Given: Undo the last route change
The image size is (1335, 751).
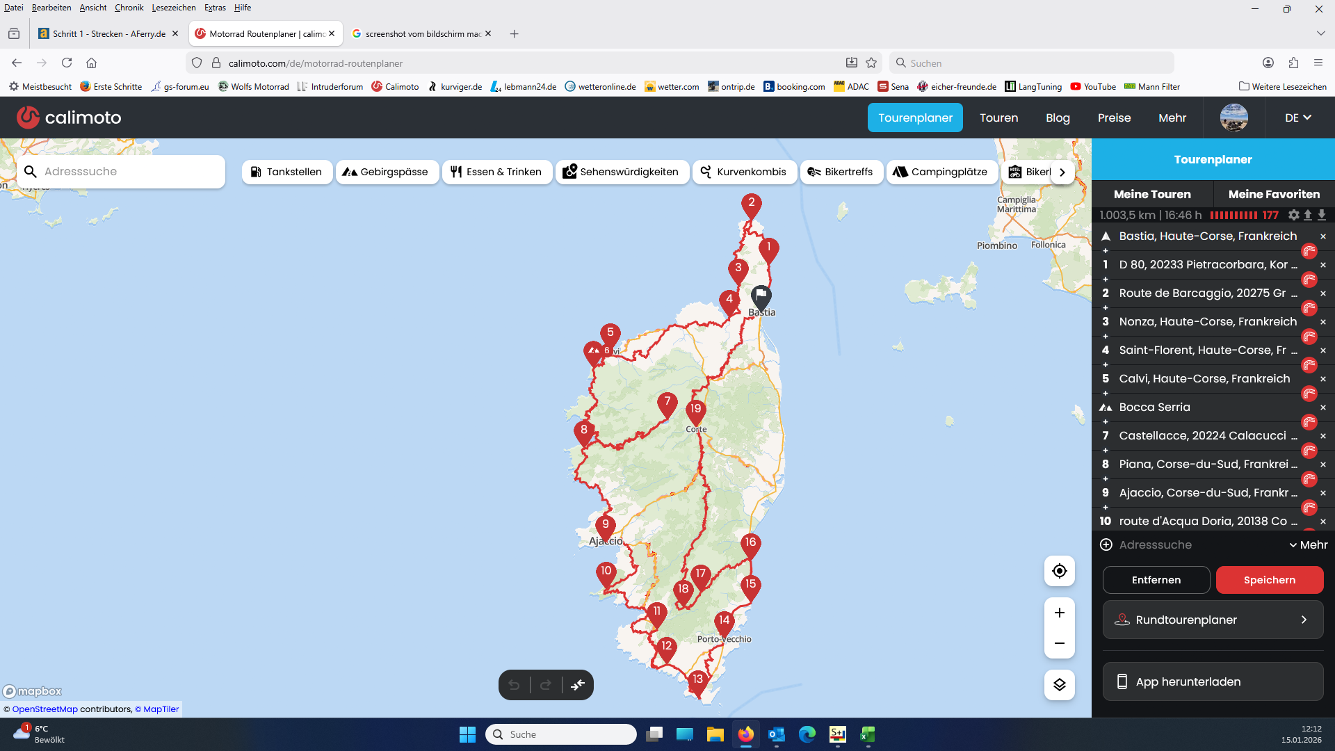Looking at the screenshot, I should pos(514,685).
